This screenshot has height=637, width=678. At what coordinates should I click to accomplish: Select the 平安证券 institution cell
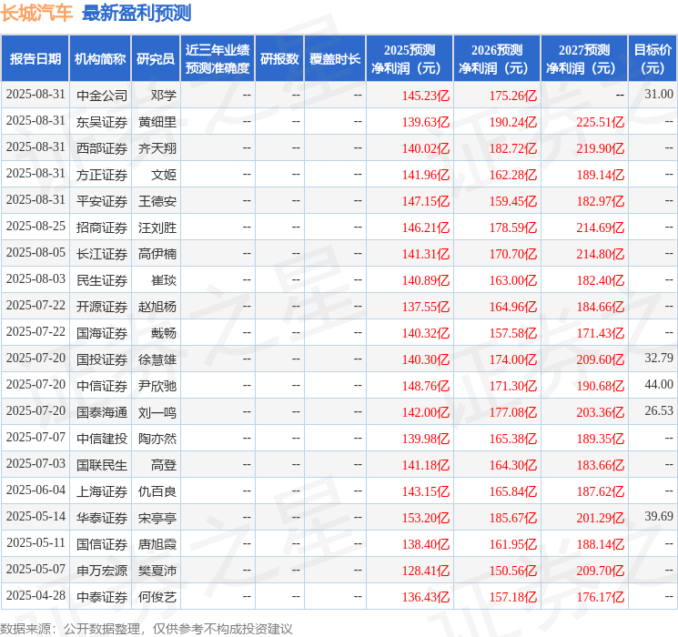[x=102, y=201]
